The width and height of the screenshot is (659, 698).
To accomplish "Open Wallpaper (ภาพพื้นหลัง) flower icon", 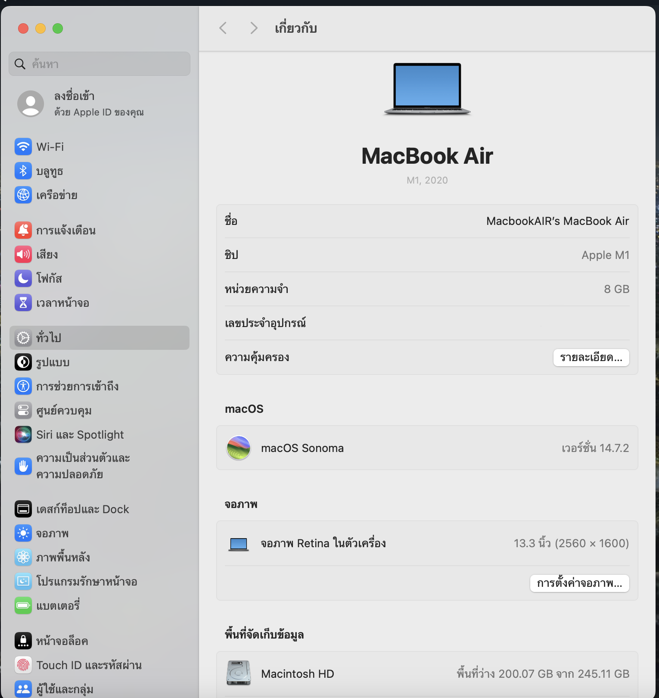I will [23, 557].
